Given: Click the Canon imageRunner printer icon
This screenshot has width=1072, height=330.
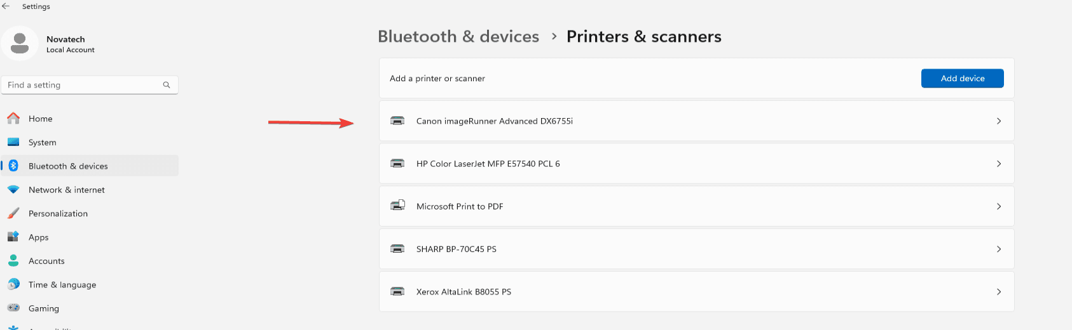Looking at the screenshot, I should (397, 121).
